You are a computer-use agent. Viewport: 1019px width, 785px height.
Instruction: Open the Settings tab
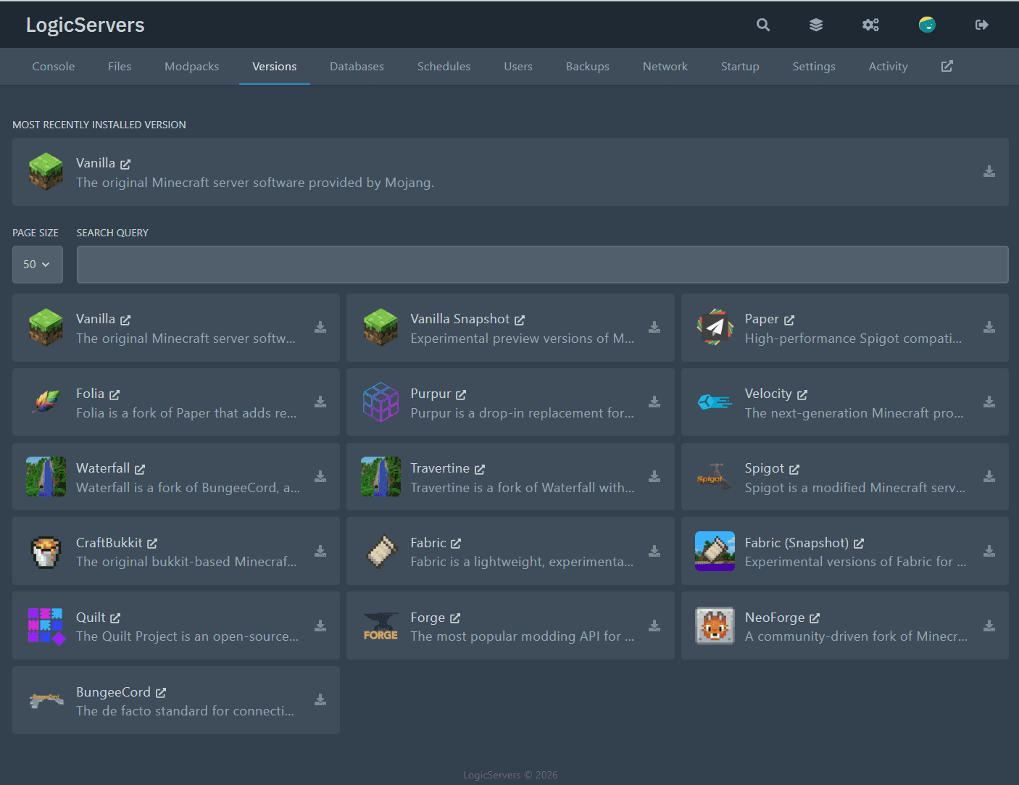click(x=814, y=67)
